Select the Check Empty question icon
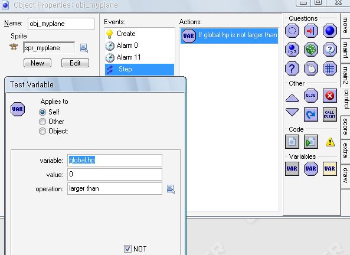Screen dimensions: 350x255 coord(292,31)
